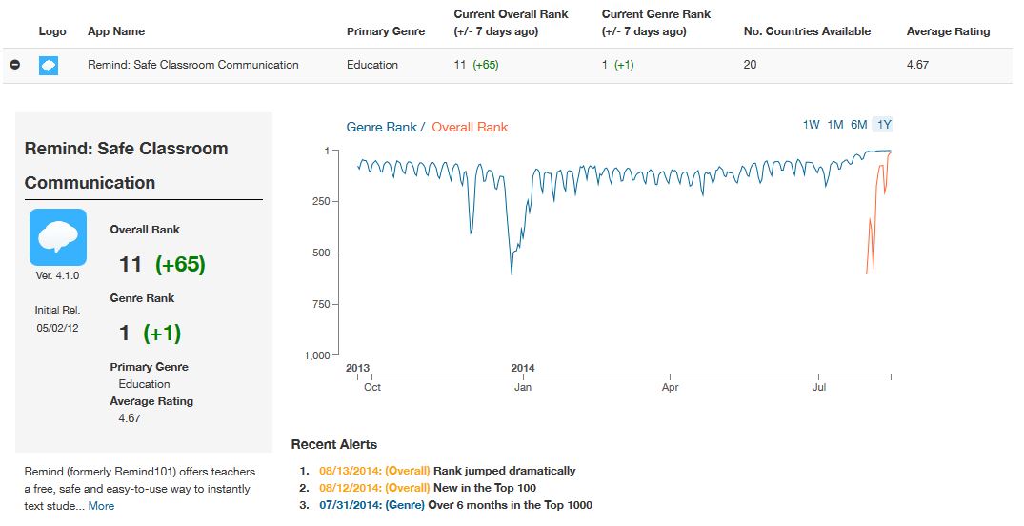Viewport: 1024px width, 526px height.
Task: Click the app name in the table row
Action: point(193,65)
